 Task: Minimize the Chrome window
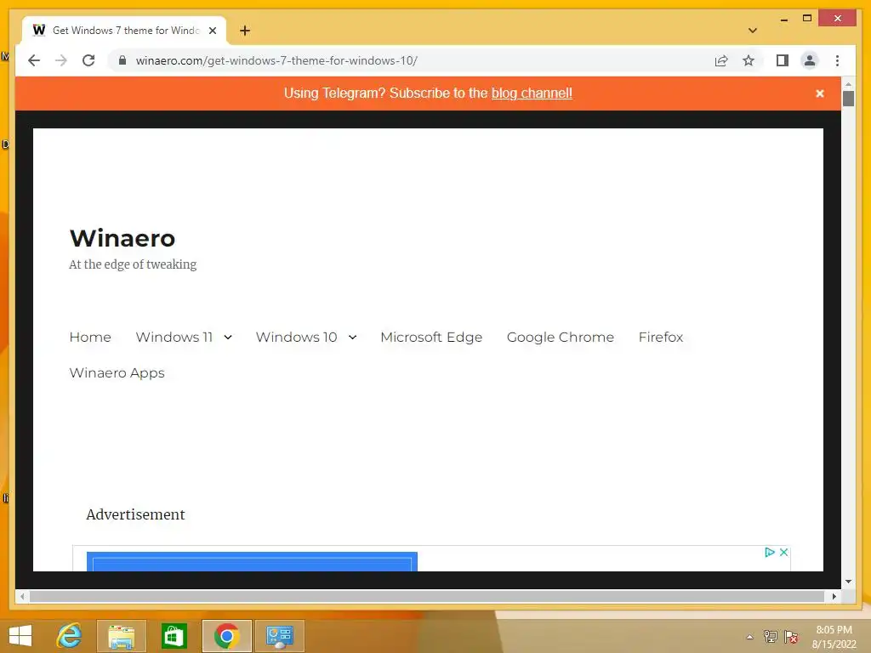coord(783,20)
